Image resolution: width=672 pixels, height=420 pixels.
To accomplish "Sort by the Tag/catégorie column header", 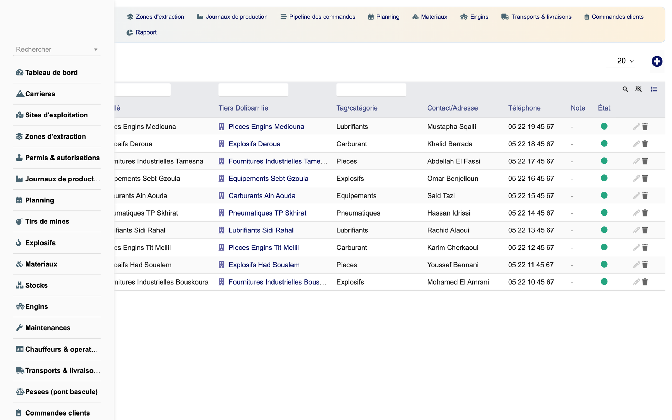I will 357,108.
